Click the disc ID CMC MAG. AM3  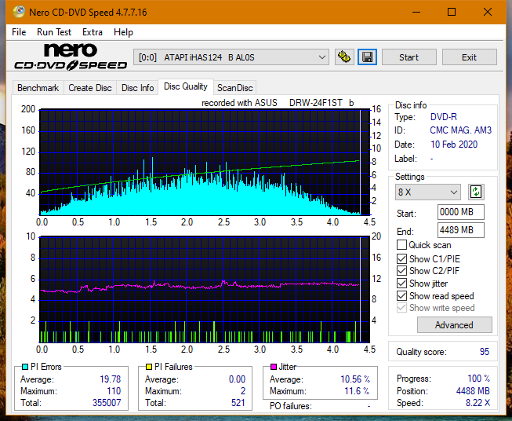pyautogui.click(x=460, y=130)
